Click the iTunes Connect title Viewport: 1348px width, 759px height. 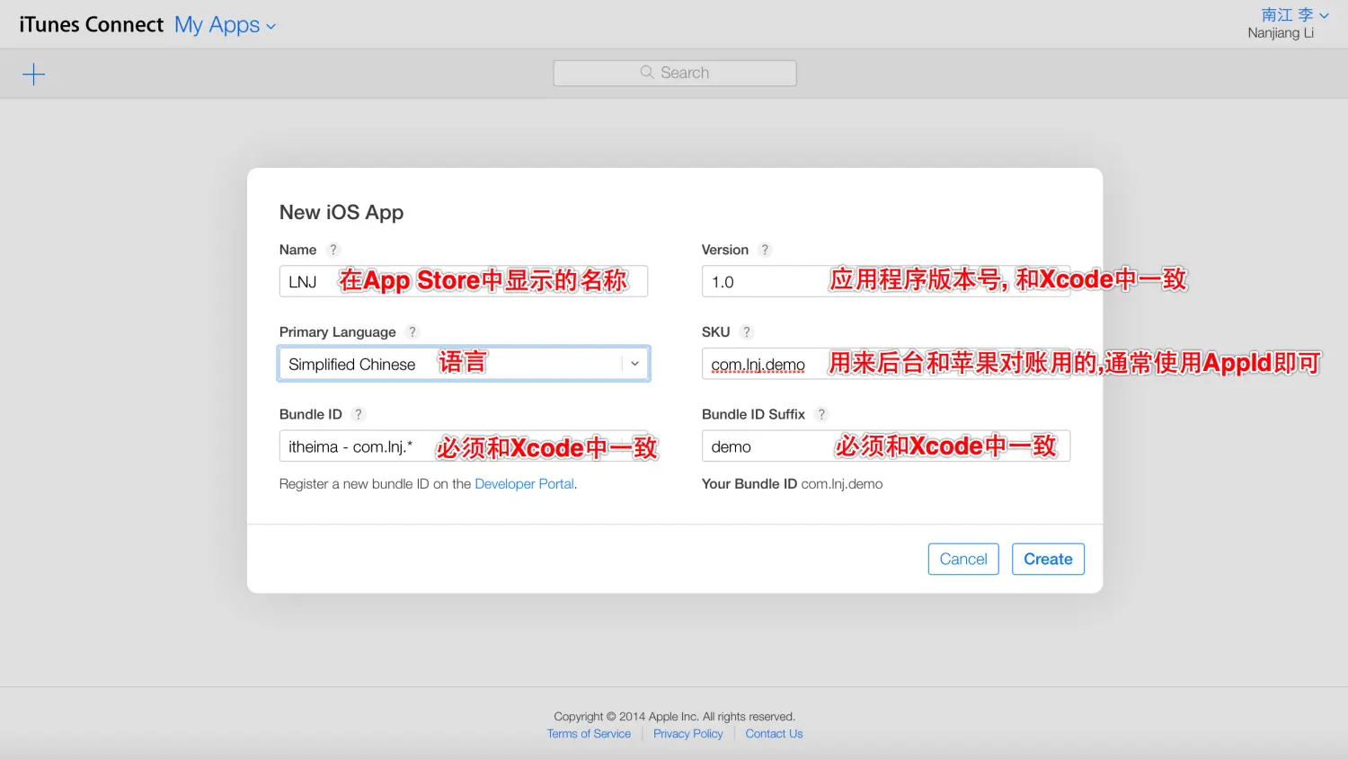[x=92, y=25]
